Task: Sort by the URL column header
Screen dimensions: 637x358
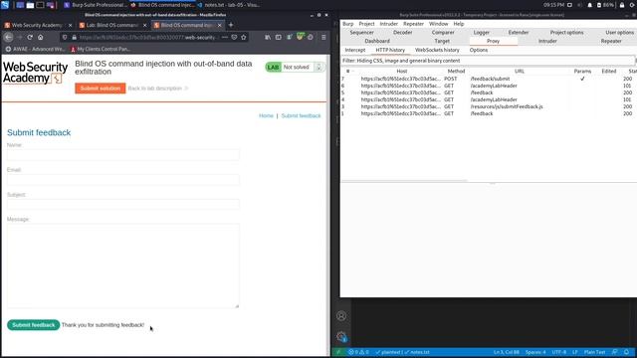Action: pos(520,71)
